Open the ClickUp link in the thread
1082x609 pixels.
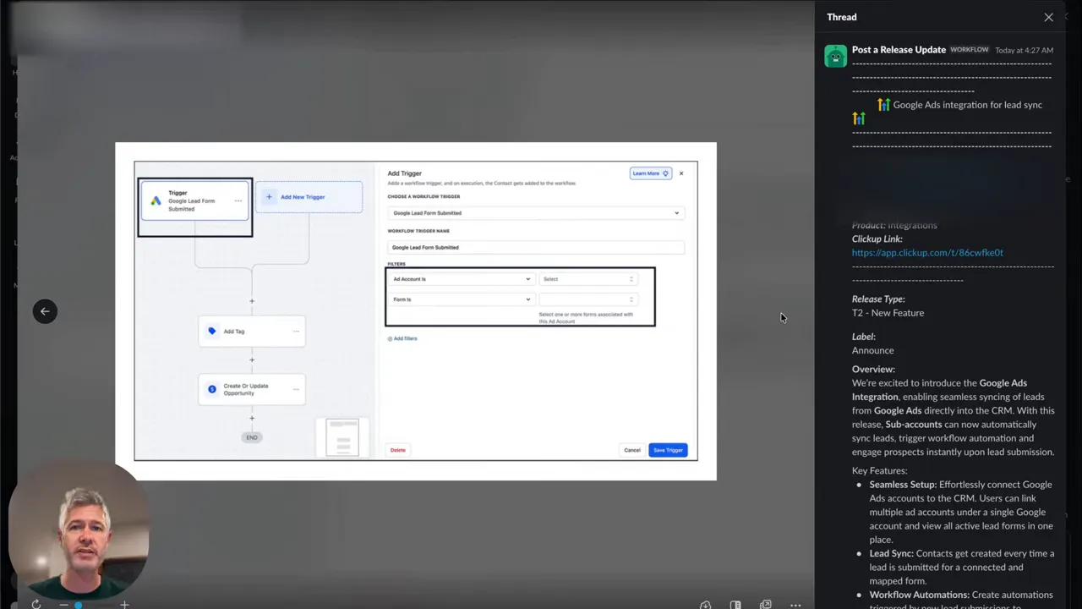click(927, 252)
